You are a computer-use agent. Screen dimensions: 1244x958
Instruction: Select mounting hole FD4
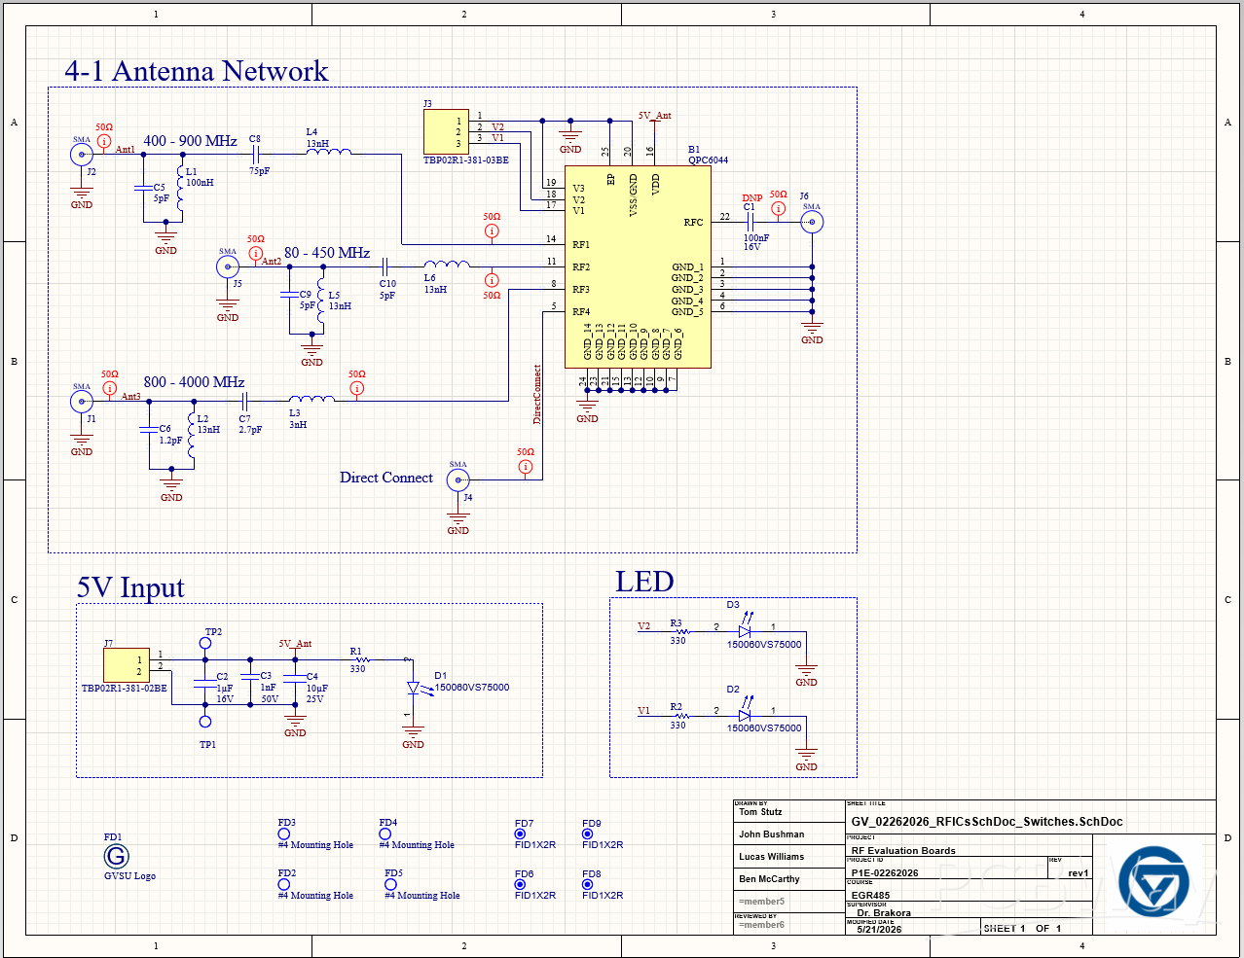click(385, 834)
